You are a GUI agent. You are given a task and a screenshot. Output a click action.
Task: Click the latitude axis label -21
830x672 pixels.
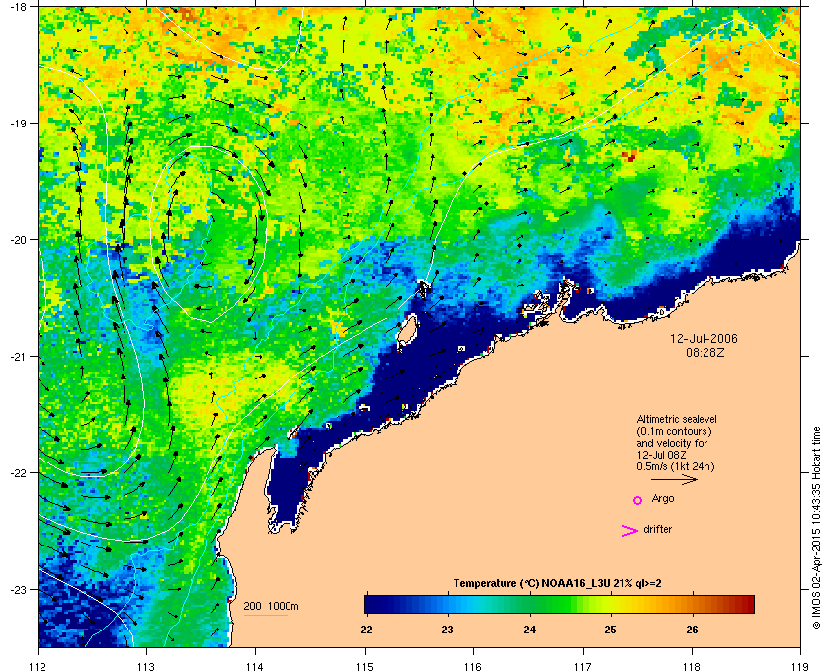click(x=18, y=357)
